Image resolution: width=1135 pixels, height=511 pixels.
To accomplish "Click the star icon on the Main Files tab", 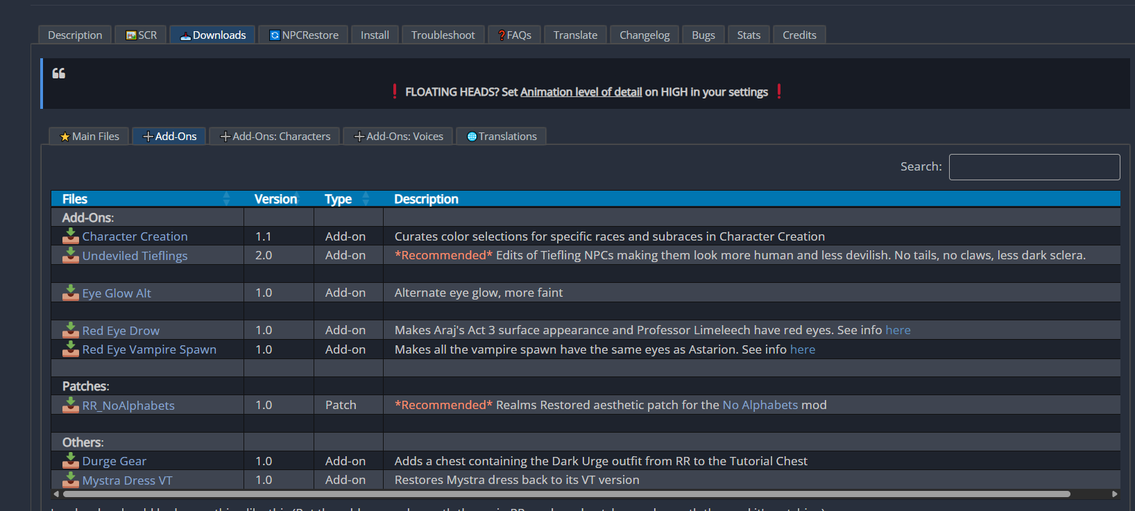I will click(x=65, y=137).
